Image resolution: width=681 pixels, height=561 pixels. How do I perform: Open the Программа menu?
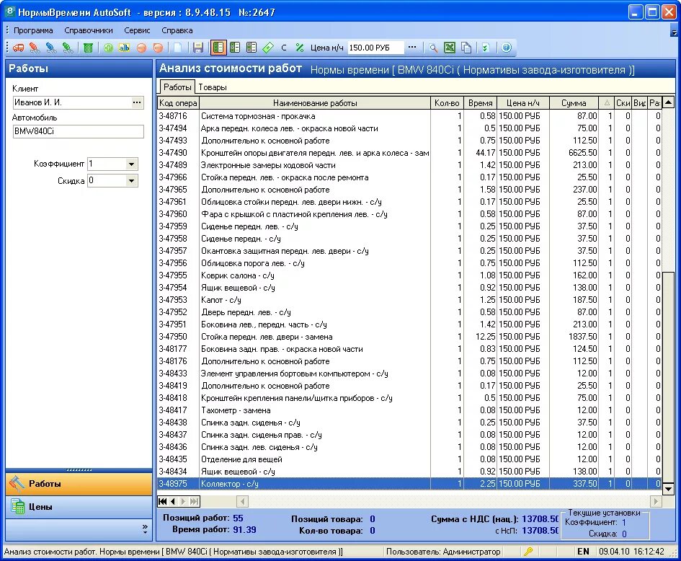click(x=33, y=30)
